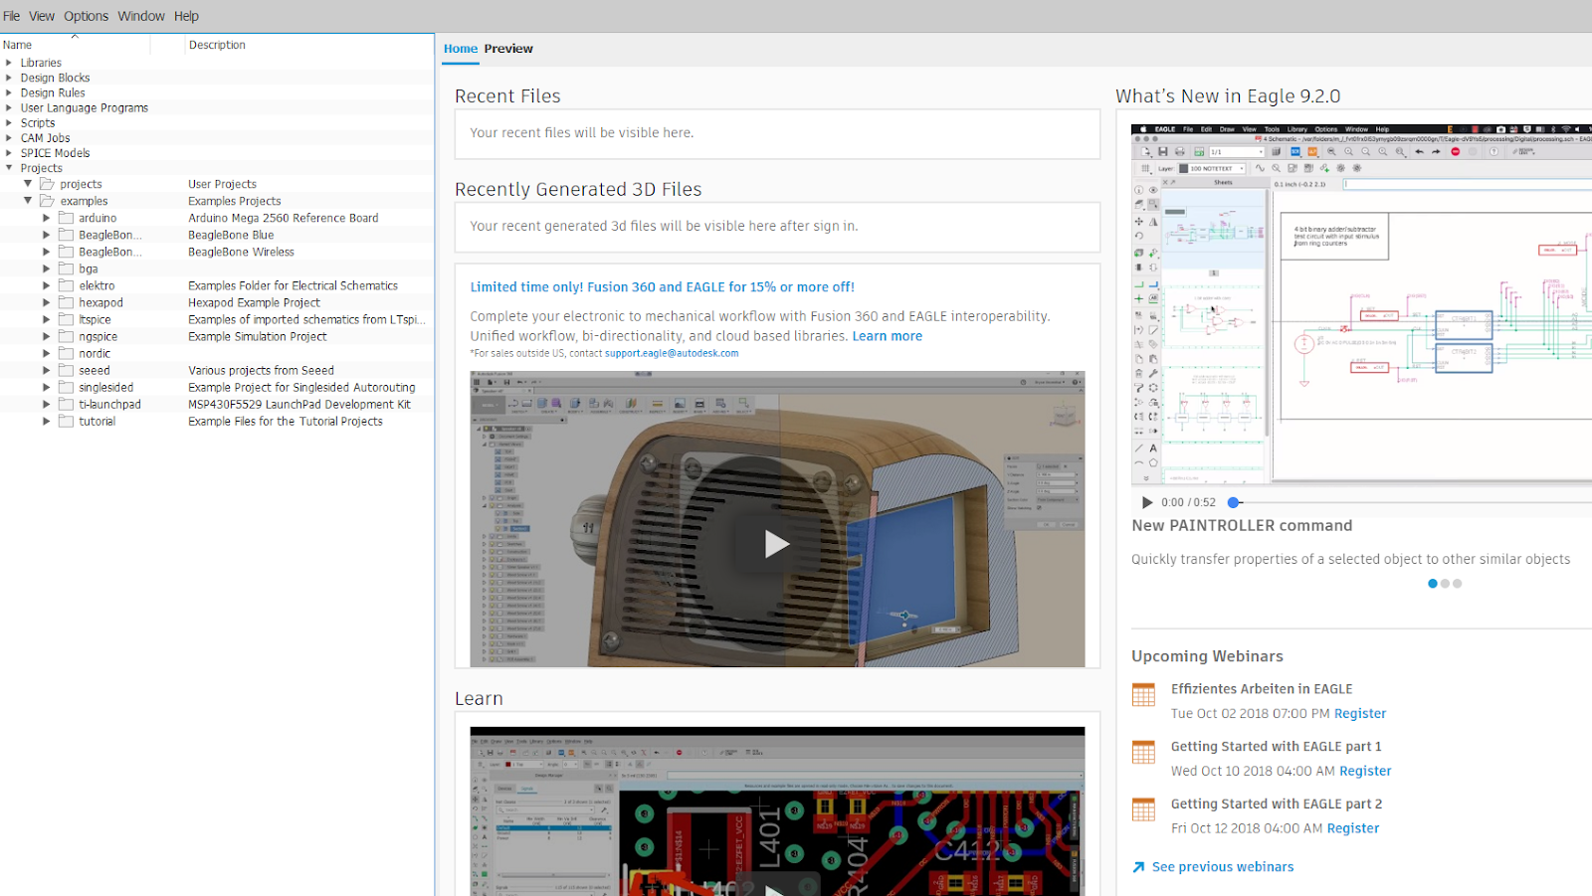Play the Fusion 360 promo video

pos(777,543)
